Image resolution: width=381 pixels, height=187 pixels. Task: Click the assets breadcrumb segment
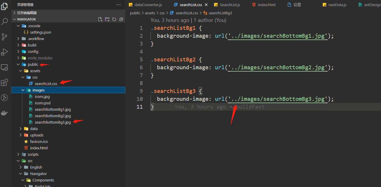150,13
